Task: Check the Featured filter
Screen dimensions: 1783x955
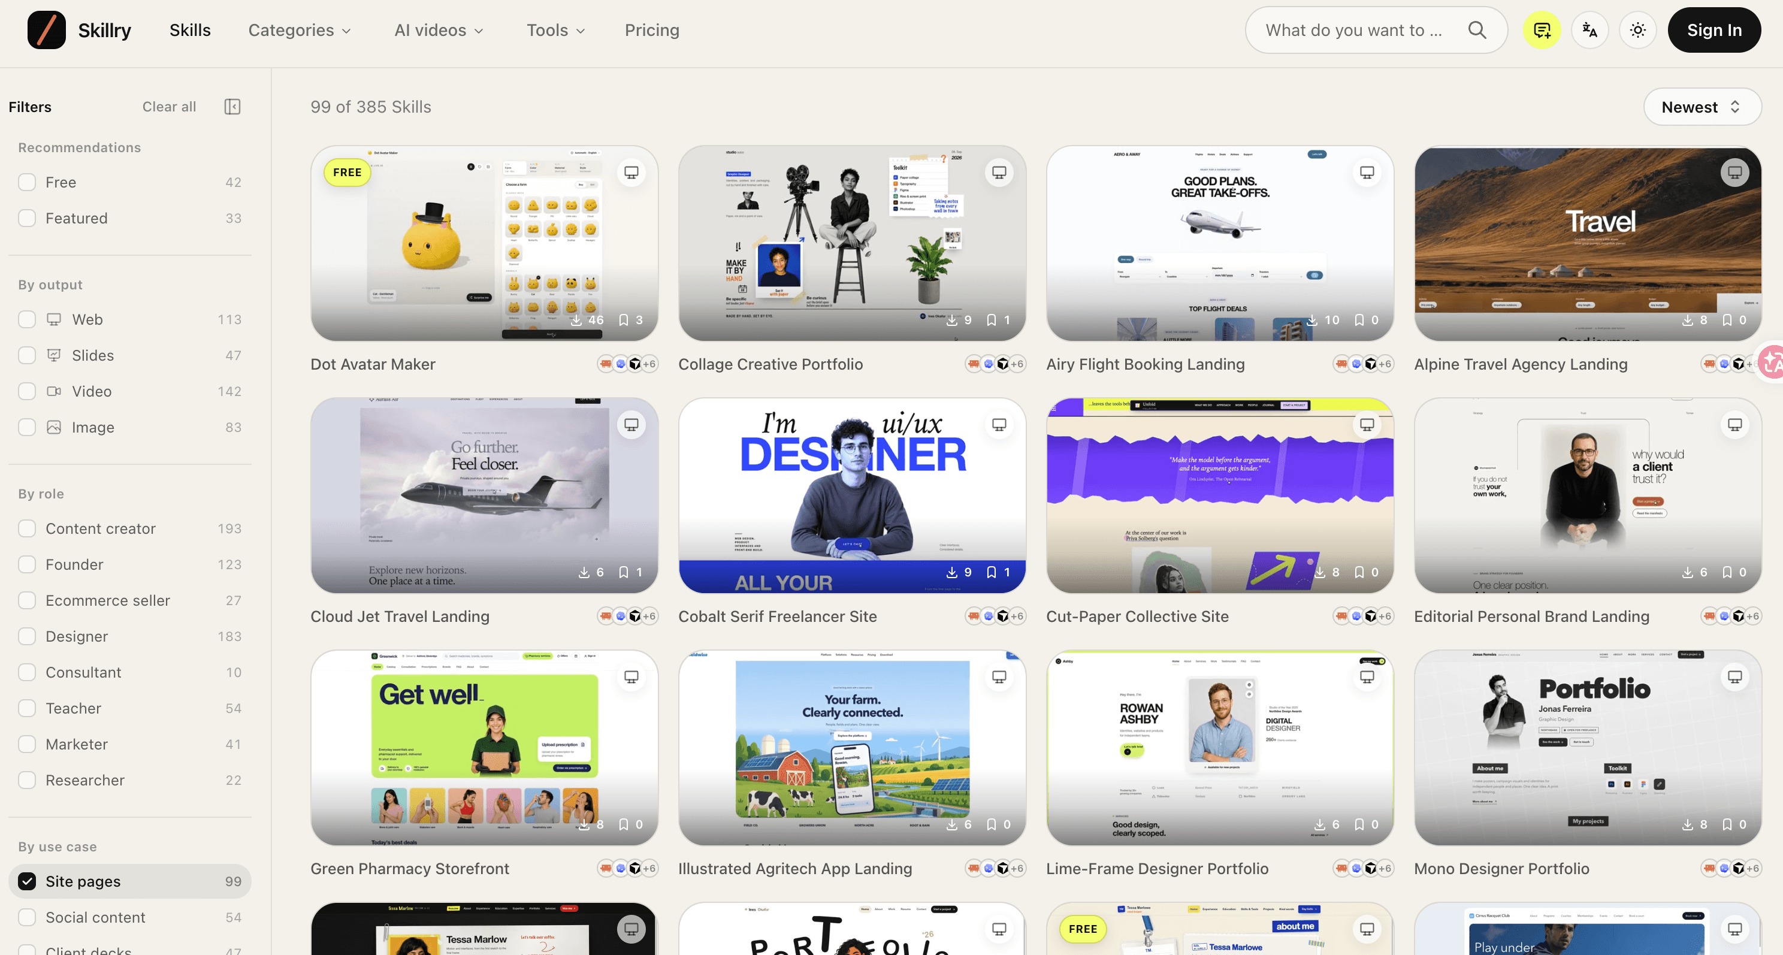Action: (x=27, y=218)
